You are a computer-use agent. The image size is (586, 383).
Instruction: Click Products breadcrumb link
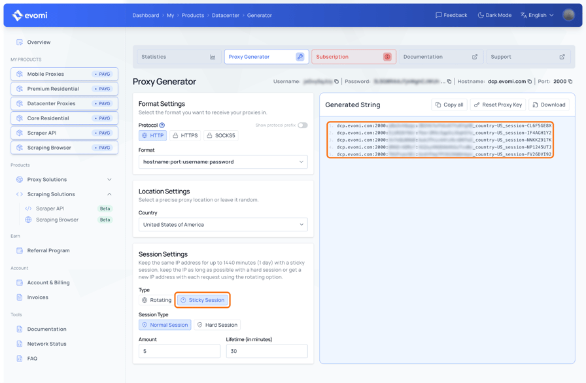pos(193,15)
